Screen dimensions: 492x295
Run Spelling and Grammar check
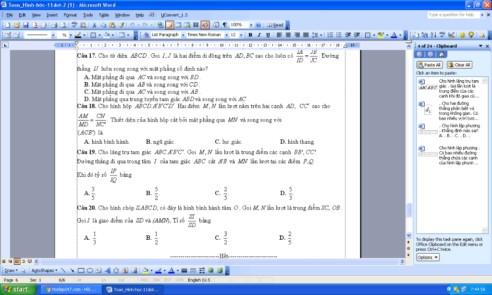coord(74,25)
